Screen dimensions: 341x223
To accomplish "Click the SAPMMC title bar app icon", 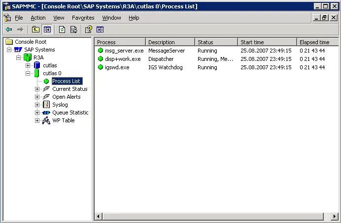I will click(x=7, y=6).
